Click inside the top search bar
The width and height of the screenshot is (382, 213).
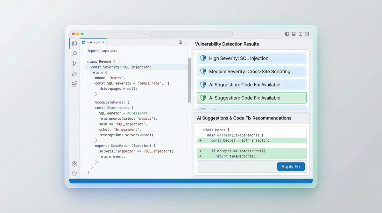tap(191, 34)
